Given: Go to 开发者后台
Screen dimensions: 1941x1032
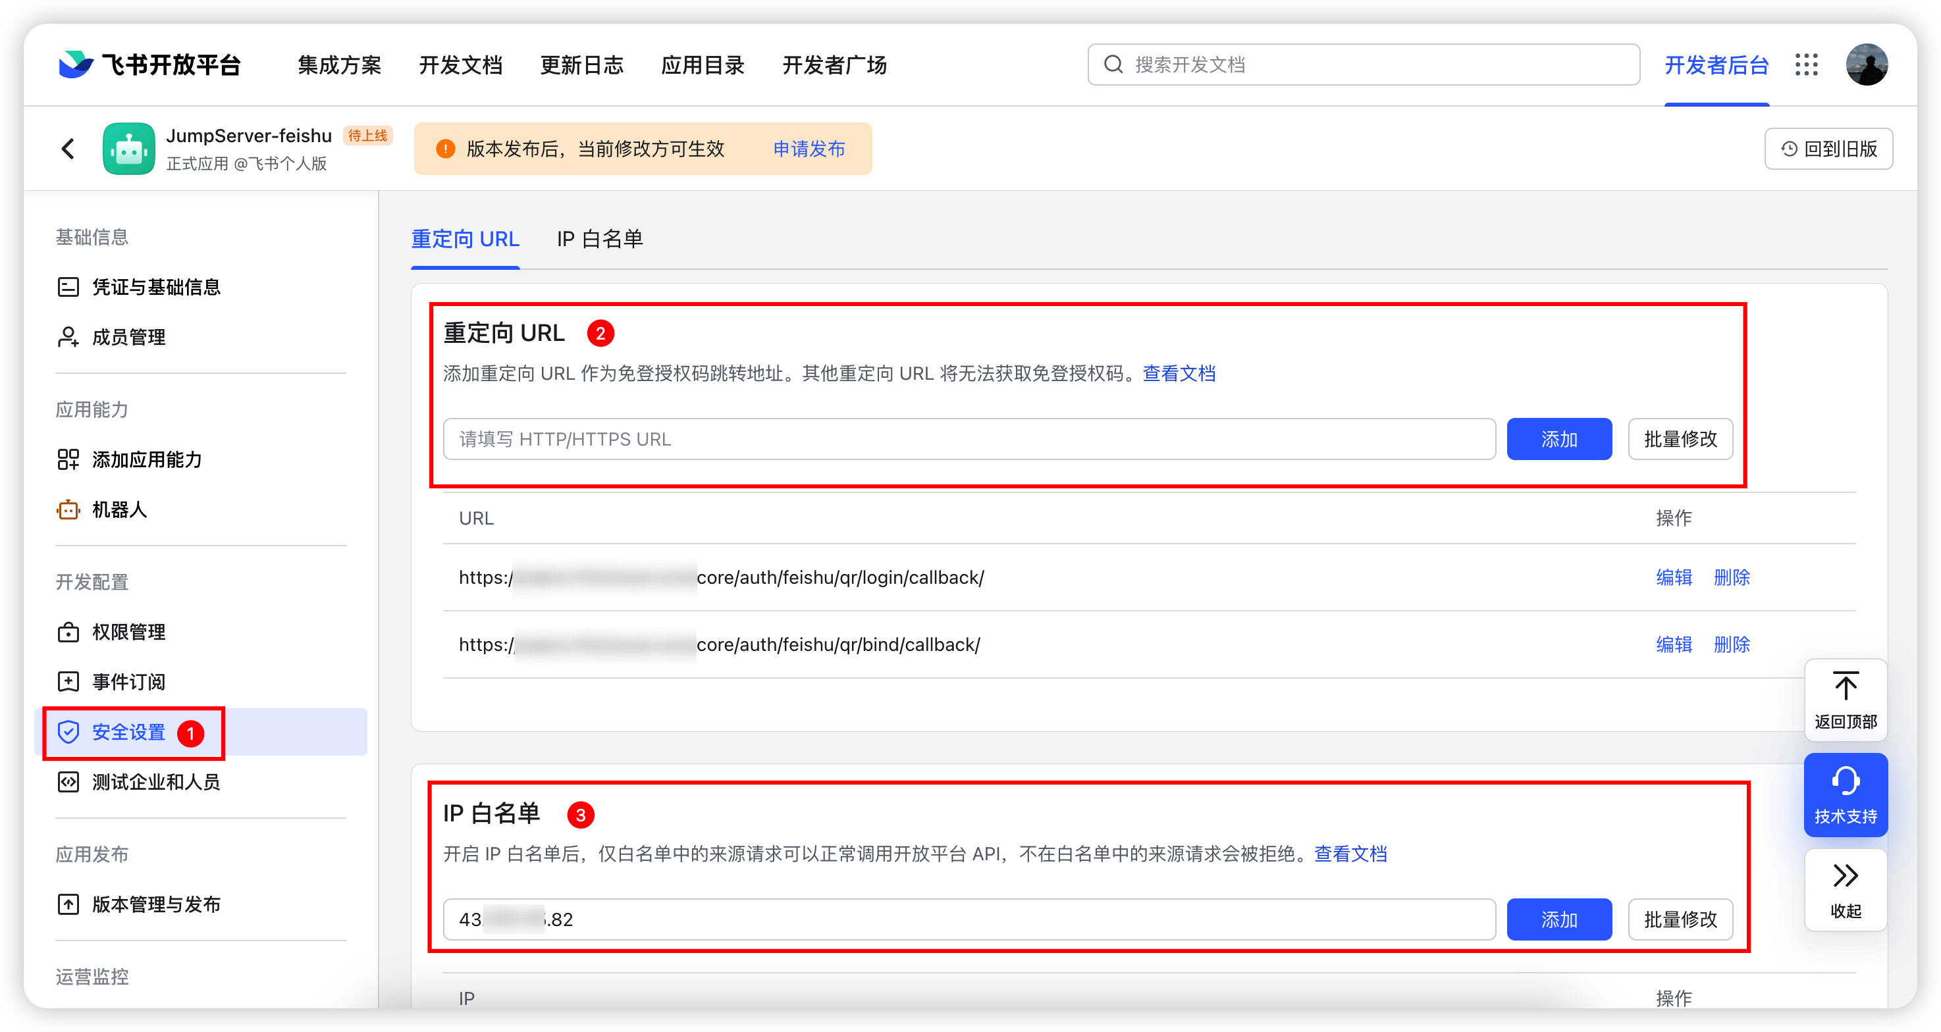Looking at the screenshot, I should (1716, 64).
